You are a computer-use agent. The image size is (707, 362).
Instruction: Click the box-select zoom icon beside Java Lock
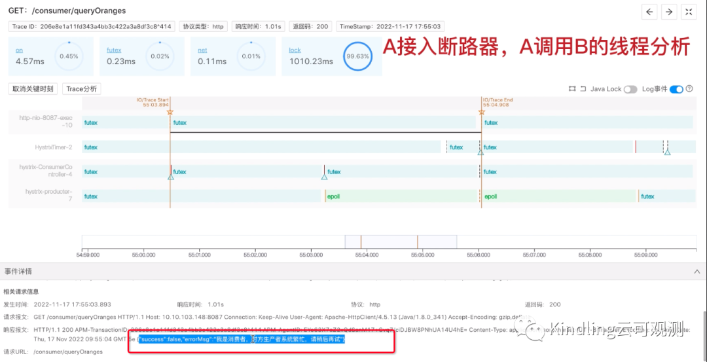click(572, 89)
